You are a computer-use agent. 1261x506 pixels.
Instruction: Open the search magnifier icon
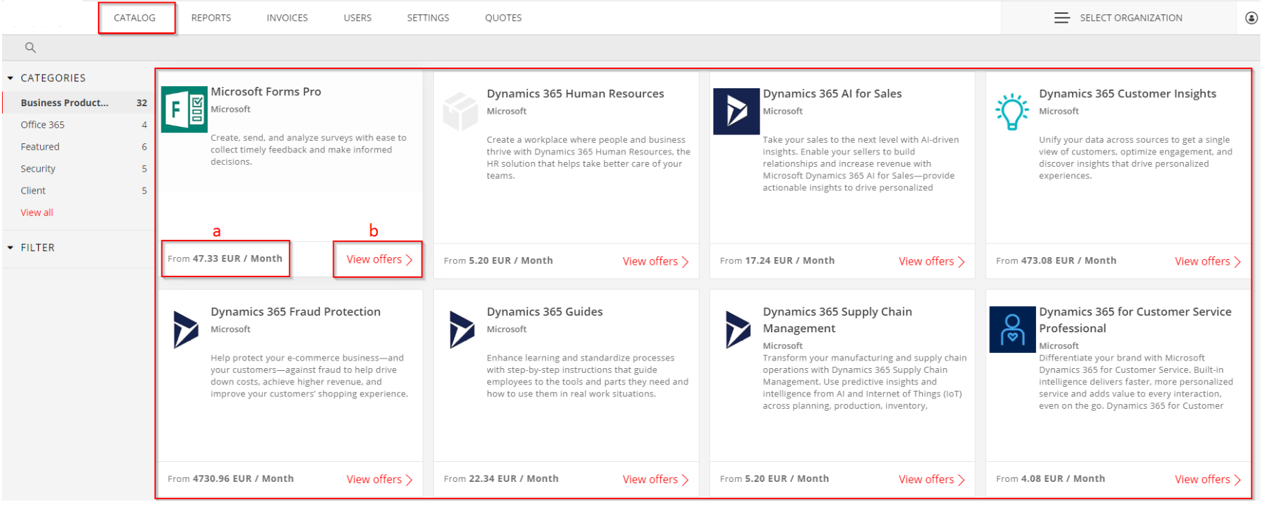(x=30, y=48)
